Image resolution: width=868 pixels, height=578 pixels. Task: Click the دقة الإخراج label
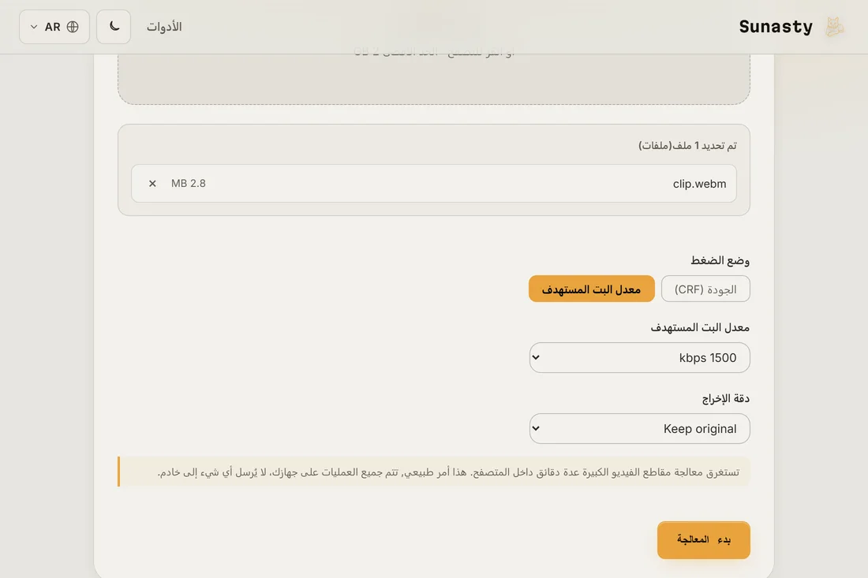point(726,398)
